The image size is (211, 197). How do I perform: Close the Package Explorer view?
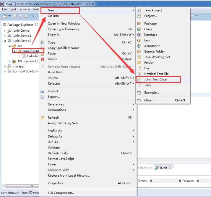(36, 25)
